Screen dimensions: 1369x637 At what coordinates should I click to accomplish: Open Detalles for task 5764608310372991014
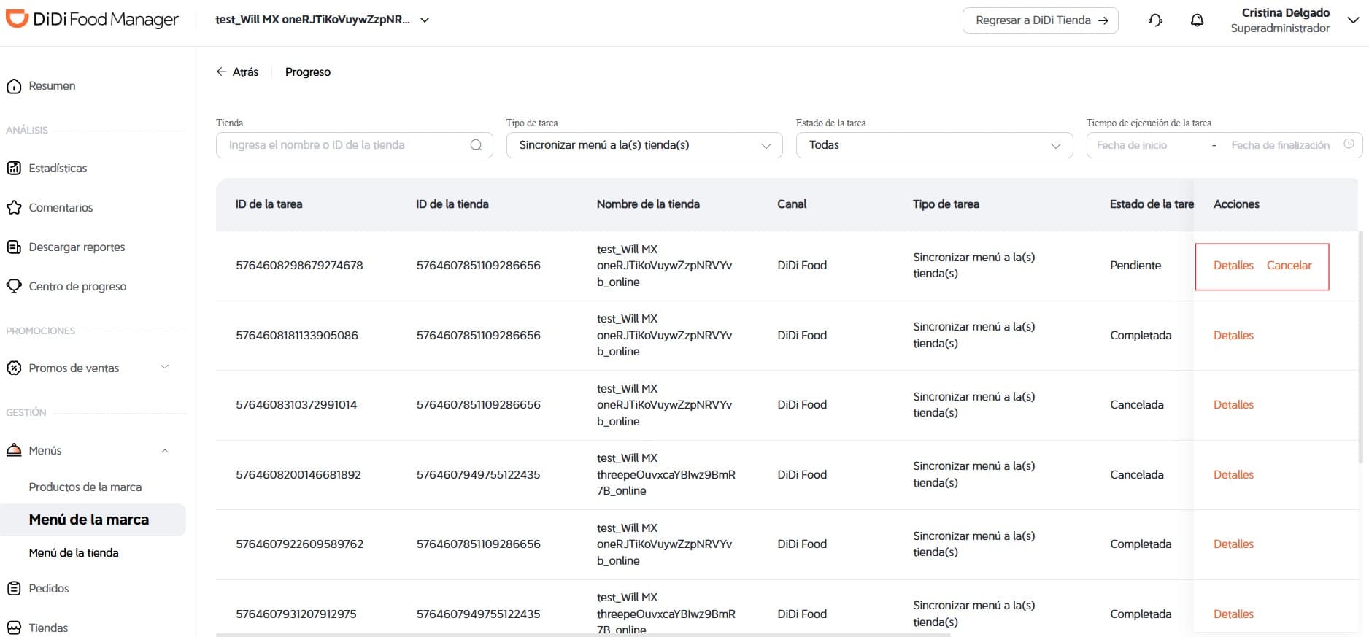pyautogui.click(x=1233, y=405)
